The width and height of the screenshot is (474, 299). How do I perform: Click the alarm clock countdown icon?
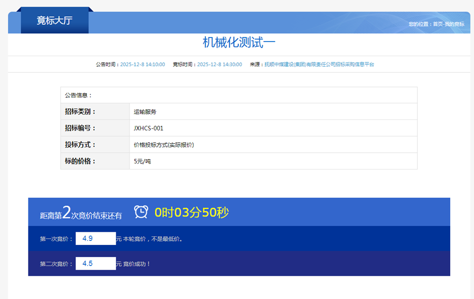(x=141, y=211)
